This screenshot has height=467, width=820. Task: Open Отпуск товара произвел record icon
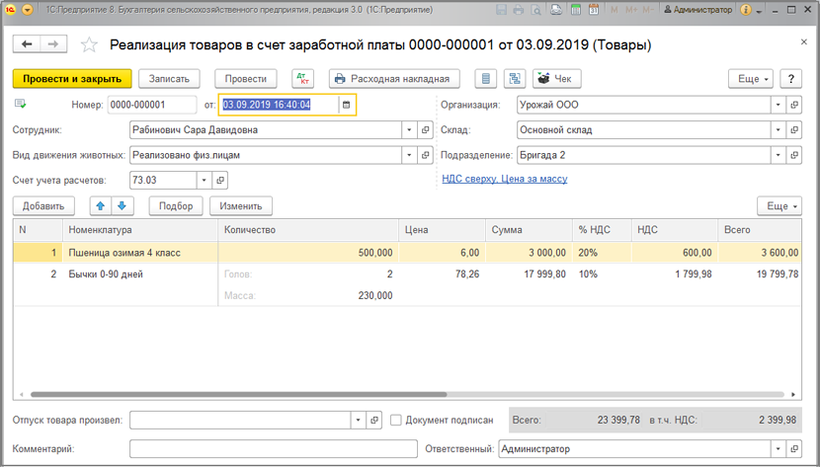pyautogui.click(x=373, y=420)
